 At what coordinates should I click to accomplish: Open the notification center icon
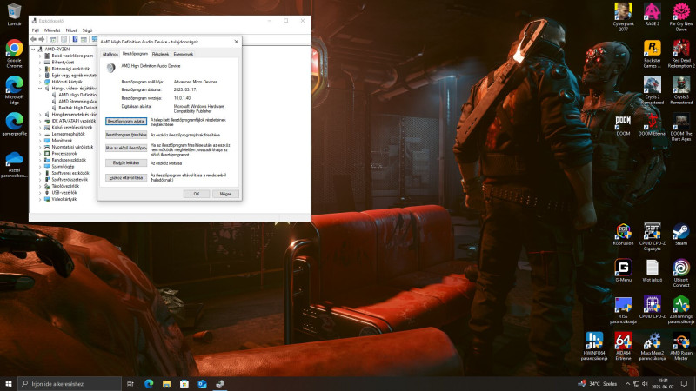coord(685,383)
